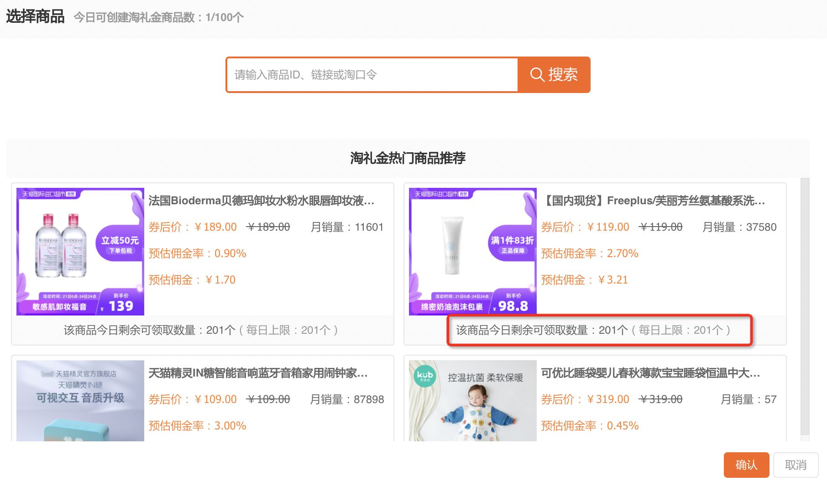Click 预估佣金率:0.90% text
Image resolution: width=827 pixels, height=486 pixels.
click(197, 253)
